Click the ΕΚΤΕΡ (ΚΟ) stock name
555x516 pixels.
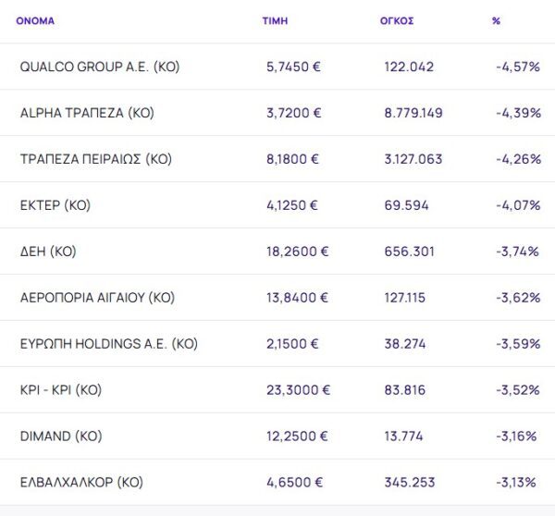tap(55, 205)
